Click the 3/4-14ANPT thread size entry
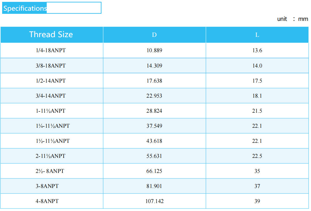This screenshot has height=211, width=311. click(51, 96)
